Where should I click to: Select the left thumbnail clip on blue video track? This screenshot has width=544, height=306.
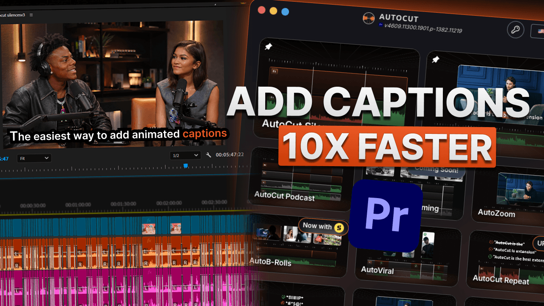pyautogui.click(x=148, y=229)
